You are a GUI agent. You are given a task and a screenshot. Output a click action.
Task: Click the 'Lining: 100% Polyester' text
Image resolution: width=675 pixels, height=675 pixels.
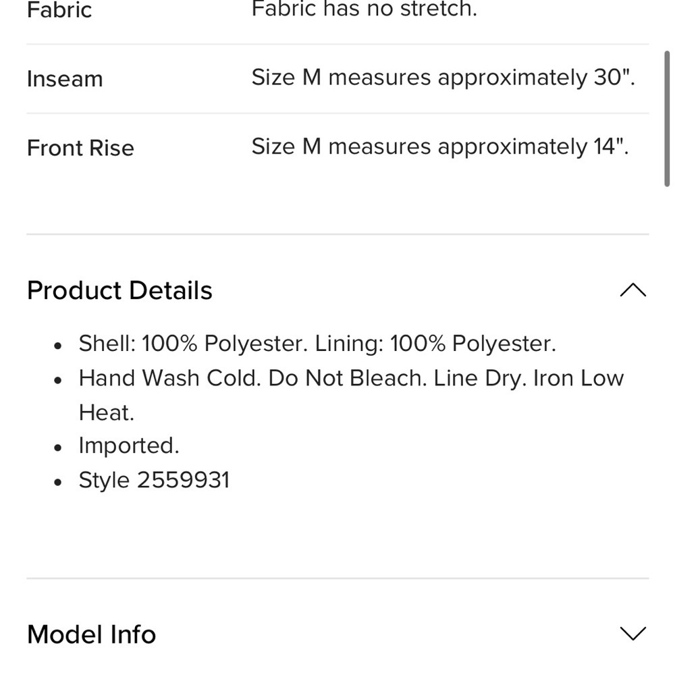[x=435, y=344]
